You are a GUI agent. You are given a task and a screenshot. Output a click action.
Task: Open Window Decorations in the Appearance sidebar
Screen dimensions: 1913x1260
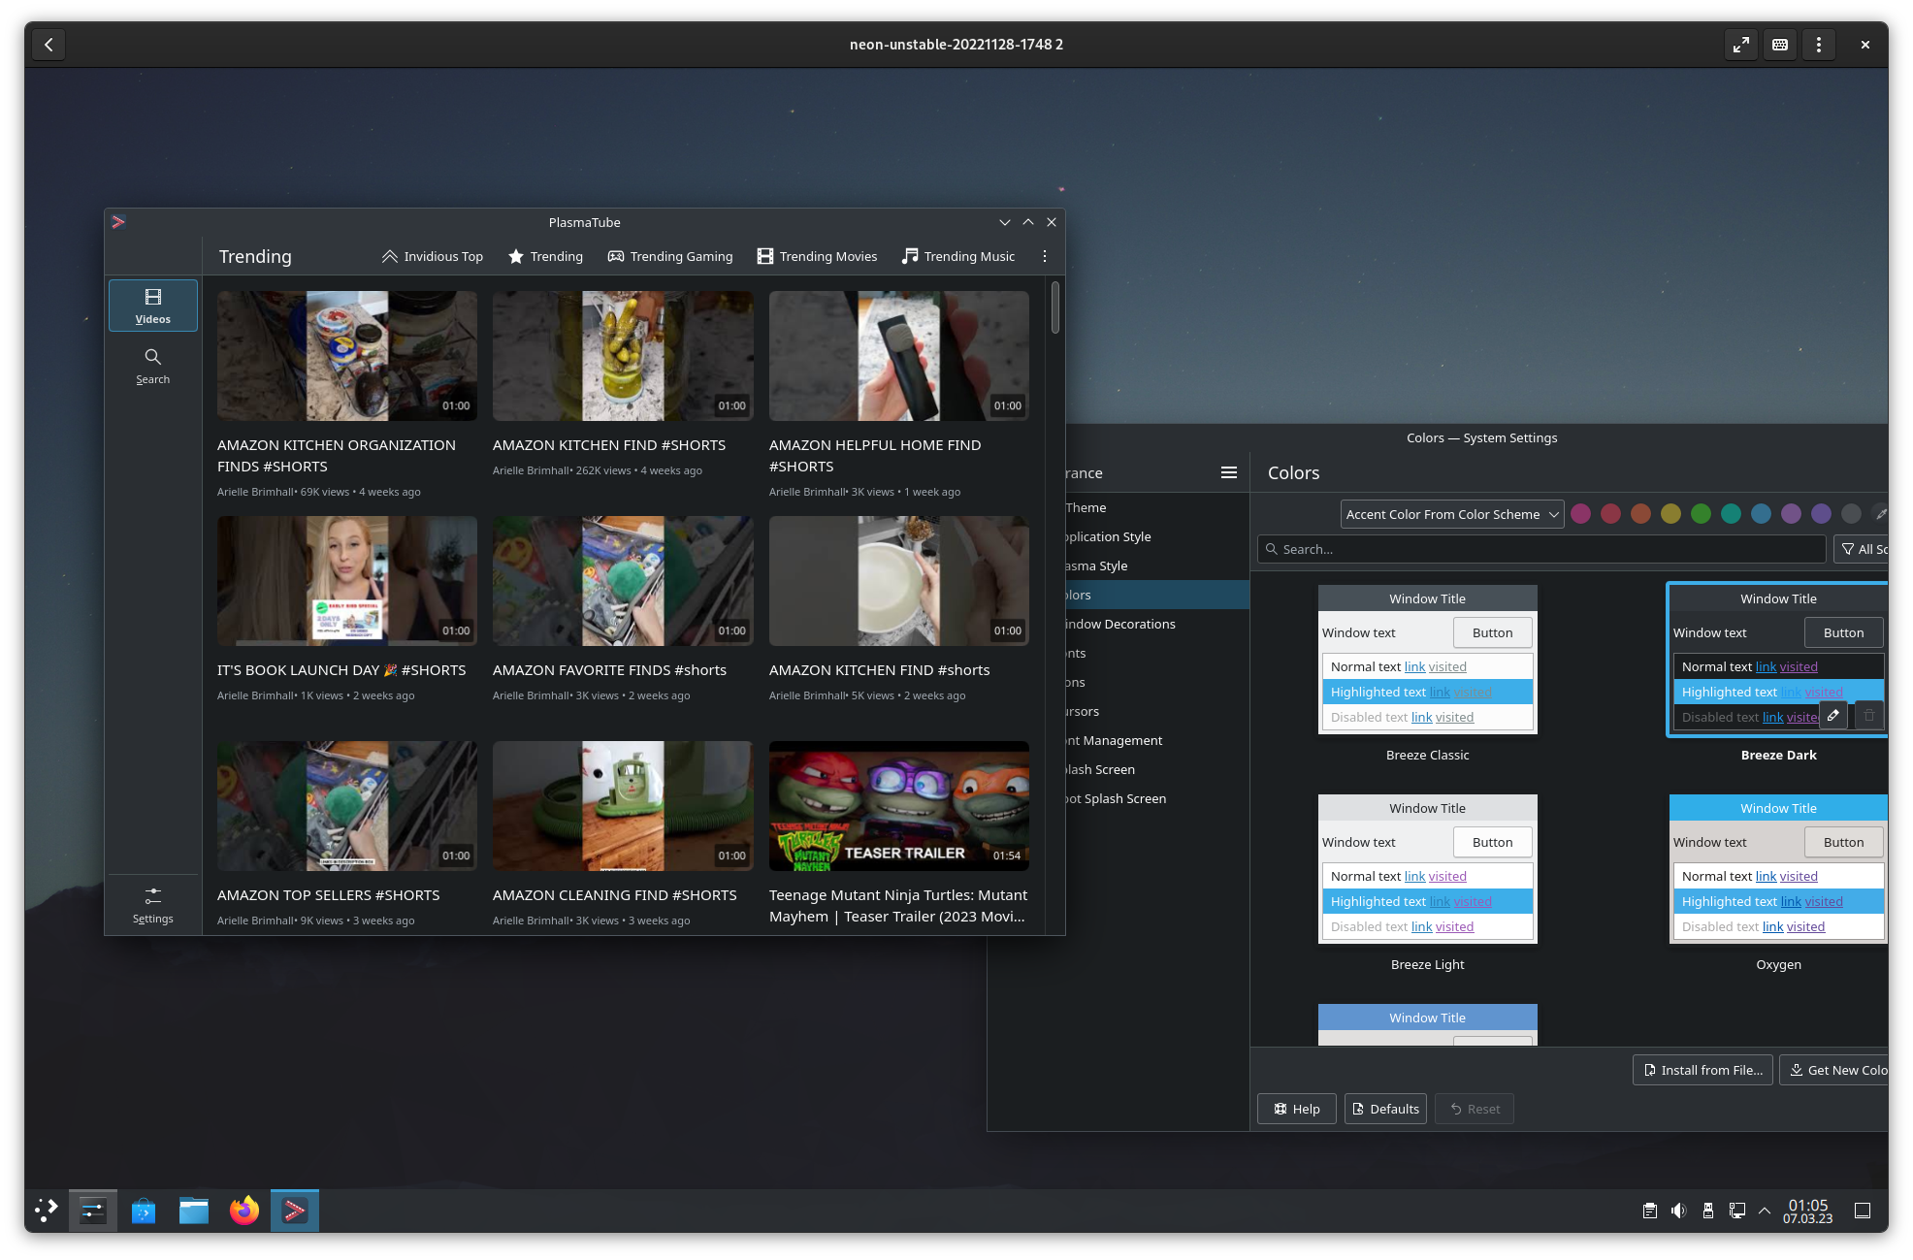click(x=1156, y=624)
